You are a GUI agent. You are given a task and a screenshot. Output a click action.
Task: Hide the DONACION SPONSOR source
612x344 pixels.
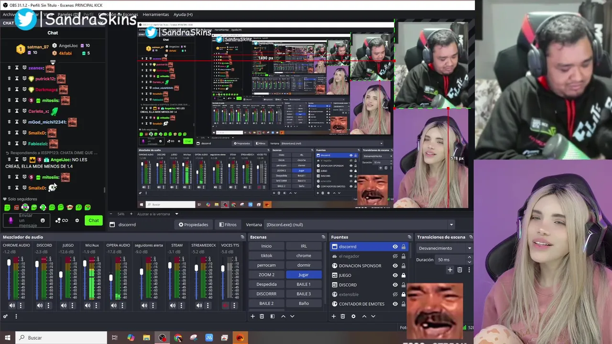[x=395, y=266]
